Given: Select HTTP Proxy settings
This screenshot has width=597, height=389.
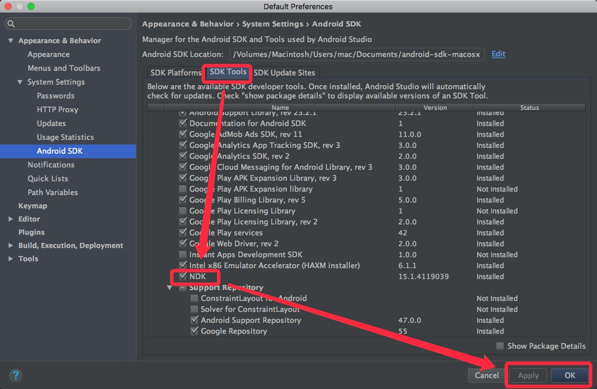Looking at the screenshot, I should coord(58,109).
